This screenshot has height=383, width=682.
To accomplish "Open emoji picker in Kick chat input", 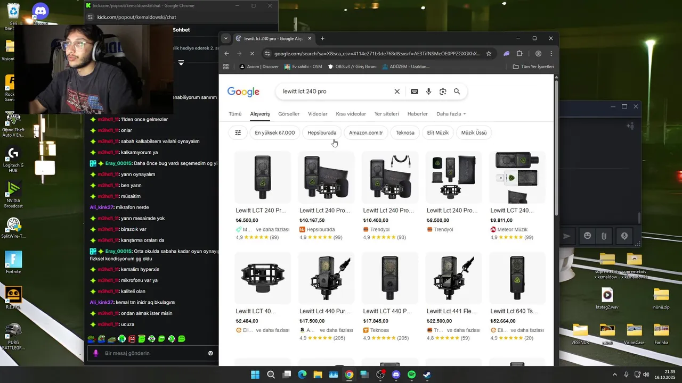I will pos(210,353).
